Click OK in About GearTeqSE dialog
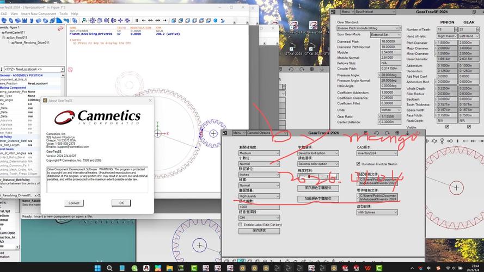 coord(121,203)
